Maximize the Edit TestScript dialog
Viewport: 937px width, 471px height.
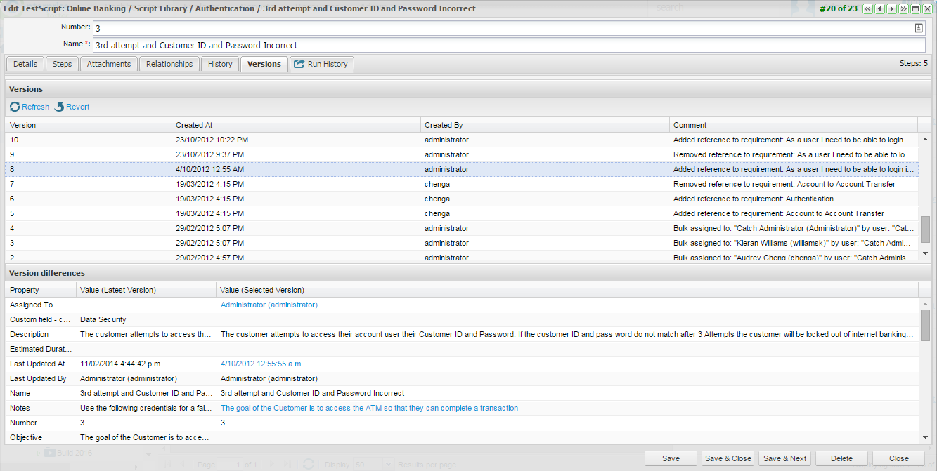(x=915, y=8)
